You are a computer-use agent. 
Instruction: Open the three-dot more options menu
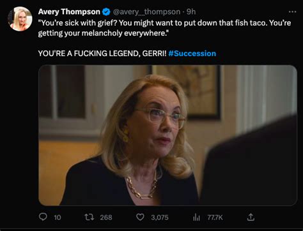click(x=292, y=12)
